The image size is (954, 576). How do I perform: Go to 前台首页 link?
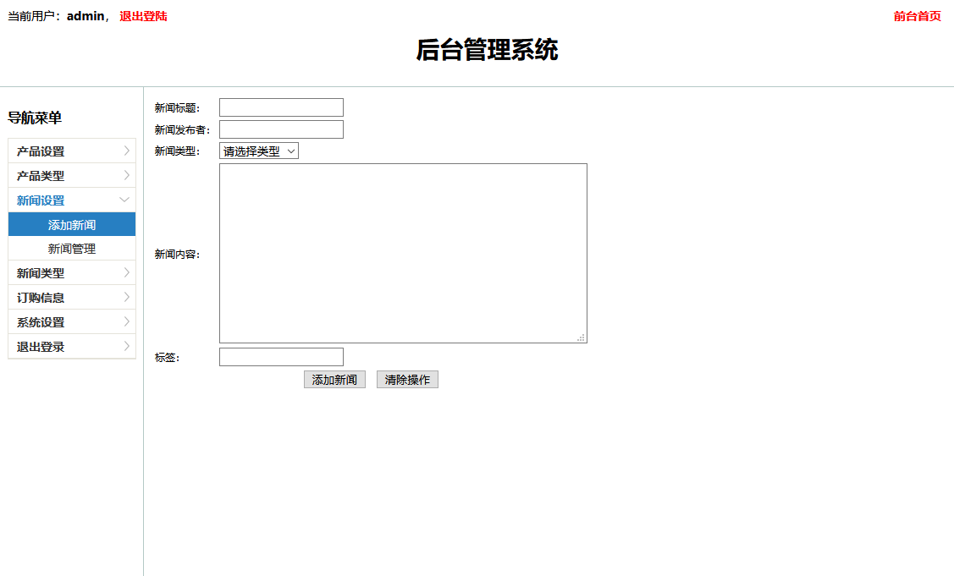pyautogui.click(x=917, y=16)
